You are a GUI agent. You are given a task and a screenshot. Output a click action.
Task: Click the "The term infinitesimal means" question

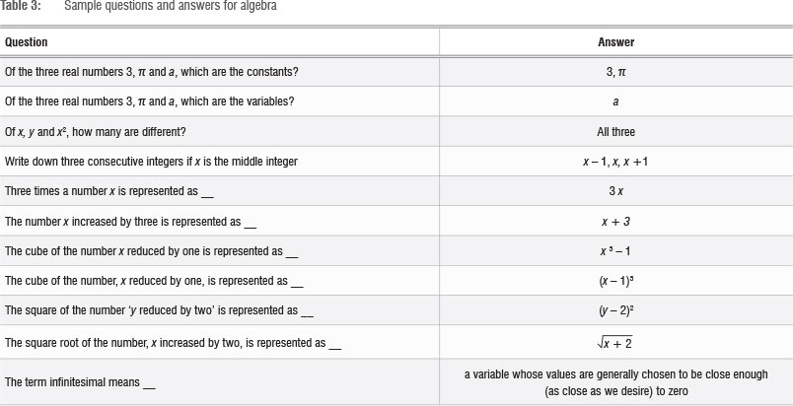pyautogui.click(x=80, y=382)
